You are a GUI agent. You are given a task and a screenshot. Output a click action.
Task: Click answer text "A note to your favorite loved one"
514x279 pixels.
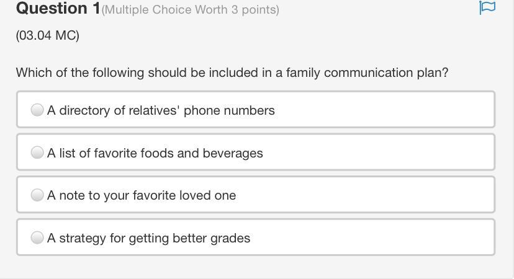pos(142,195)
